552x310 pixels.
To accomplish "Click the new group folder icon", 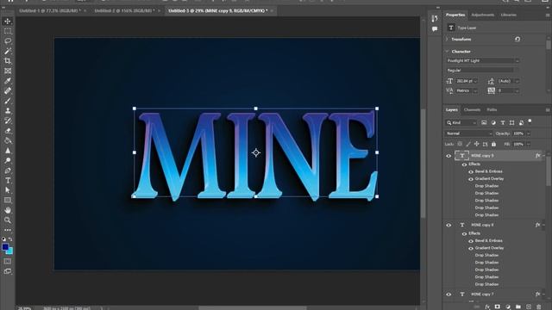I will point(517,307).
